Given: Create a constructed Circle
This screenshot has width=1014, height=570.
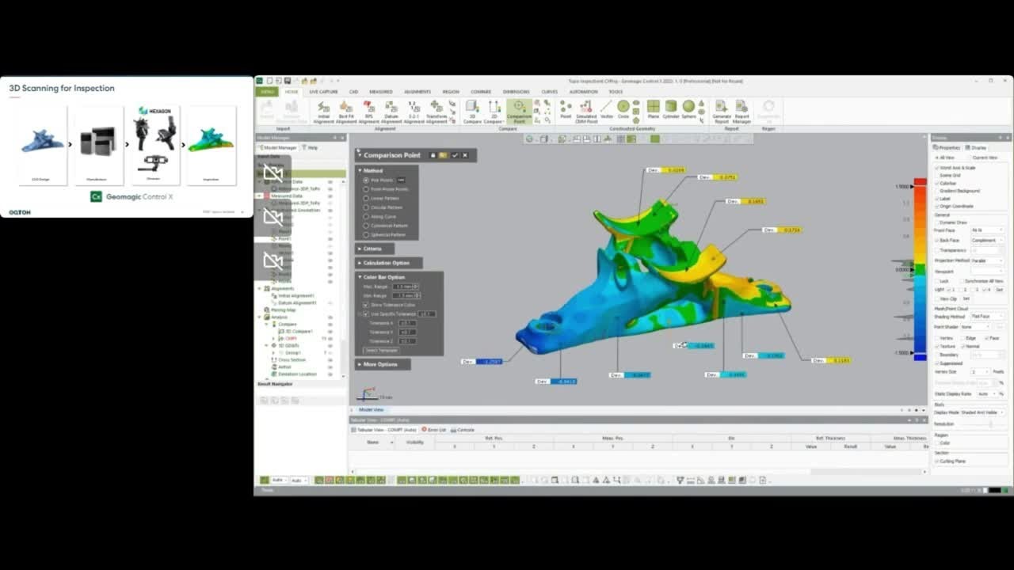Looking at the screenshot, I should pyautogui.click(x=623, y=109).
